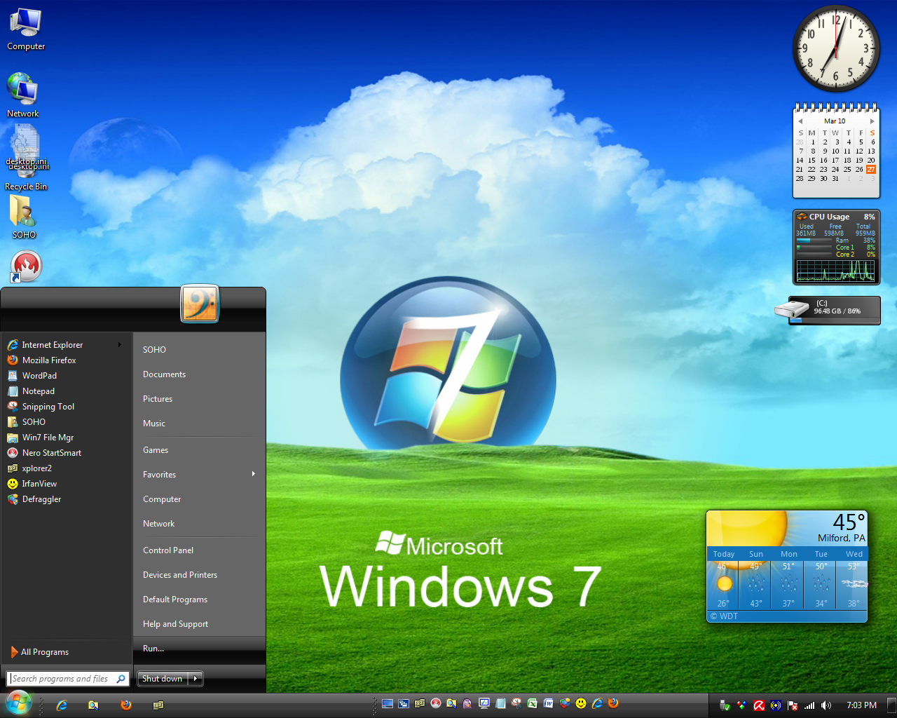
Task: Select highlighted day 27 in calendar gadget
Action: pos(871,169)
